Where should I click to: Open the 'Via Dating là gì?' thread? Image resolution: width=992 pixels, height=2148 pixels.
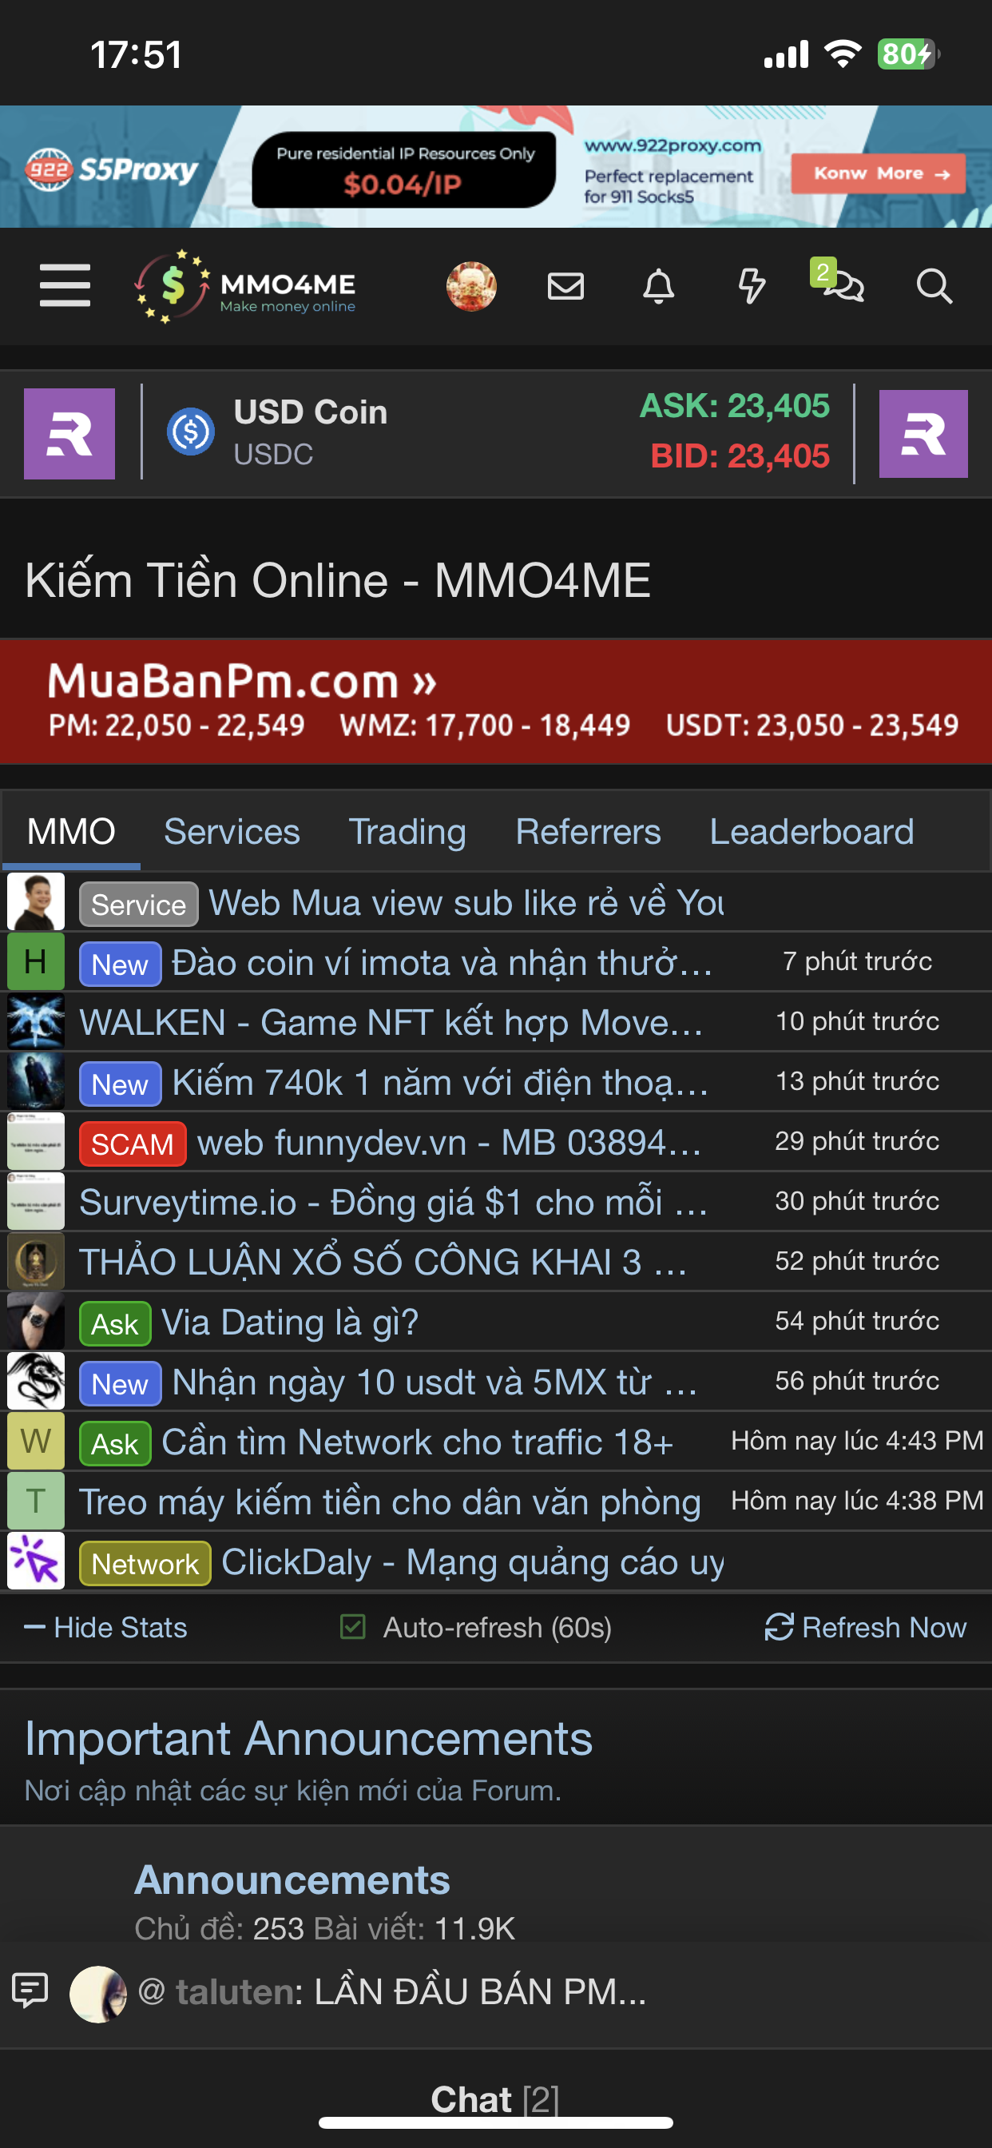(x=289, y=1322)
